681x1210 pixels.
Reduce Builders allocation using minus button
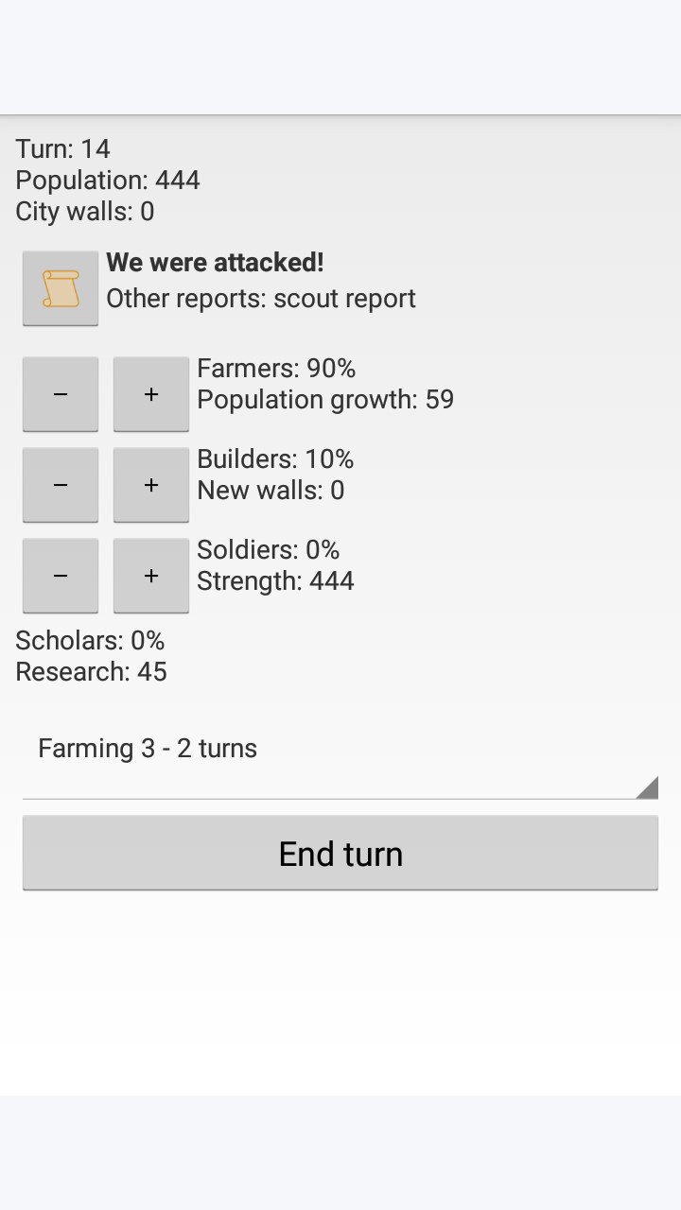61,485
